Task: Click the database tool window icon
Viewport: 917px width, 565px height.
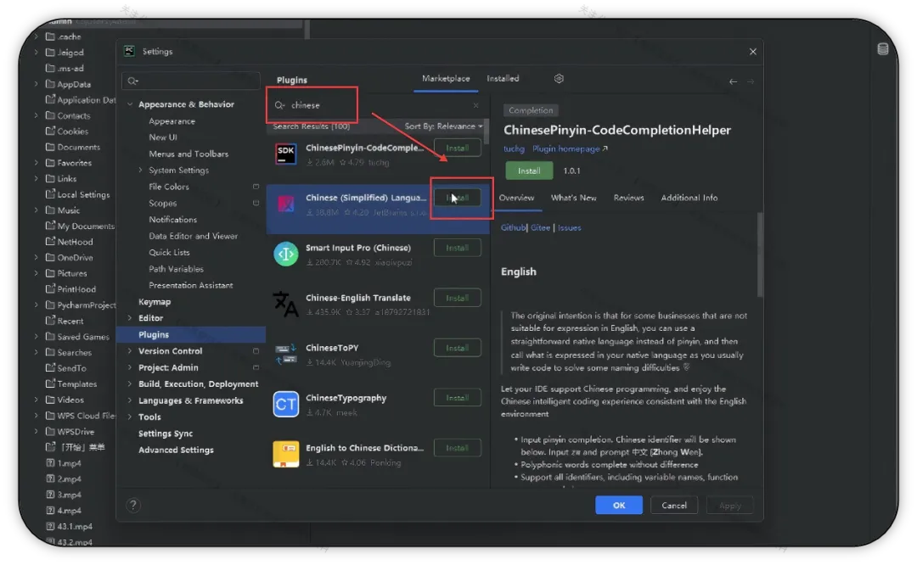Action: tap(883, 48)
